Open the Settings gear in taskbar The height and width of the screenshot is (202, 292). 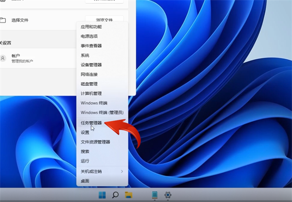pos(168,195)
